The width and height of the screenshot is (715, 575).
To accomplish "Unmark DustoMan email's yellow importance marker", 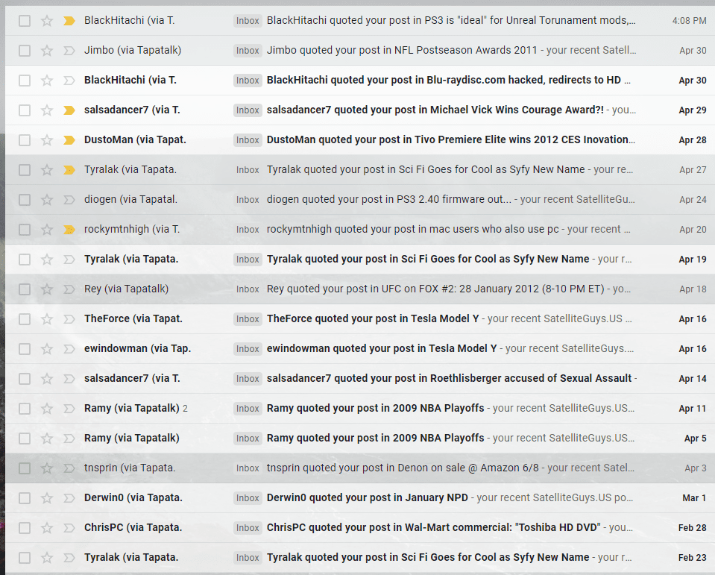I will (69, 140).
